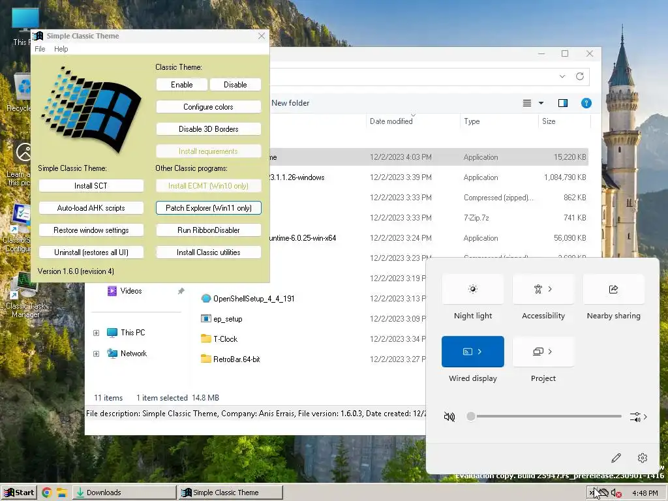Click Uninstall (restores all UI)
Image resolution: width=668 pixels, height=501 pixels.
point(91,252)
